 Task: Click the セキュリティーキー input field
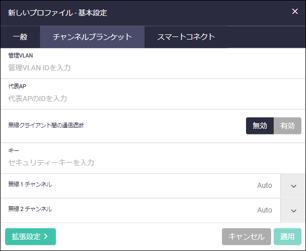[x=153, y=163]
